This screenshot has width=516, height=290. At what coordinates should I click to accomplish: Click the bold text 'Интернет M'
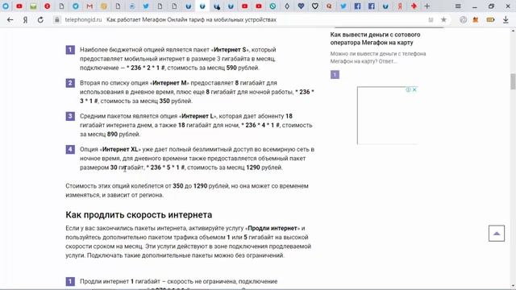click(x=169, y=83)
